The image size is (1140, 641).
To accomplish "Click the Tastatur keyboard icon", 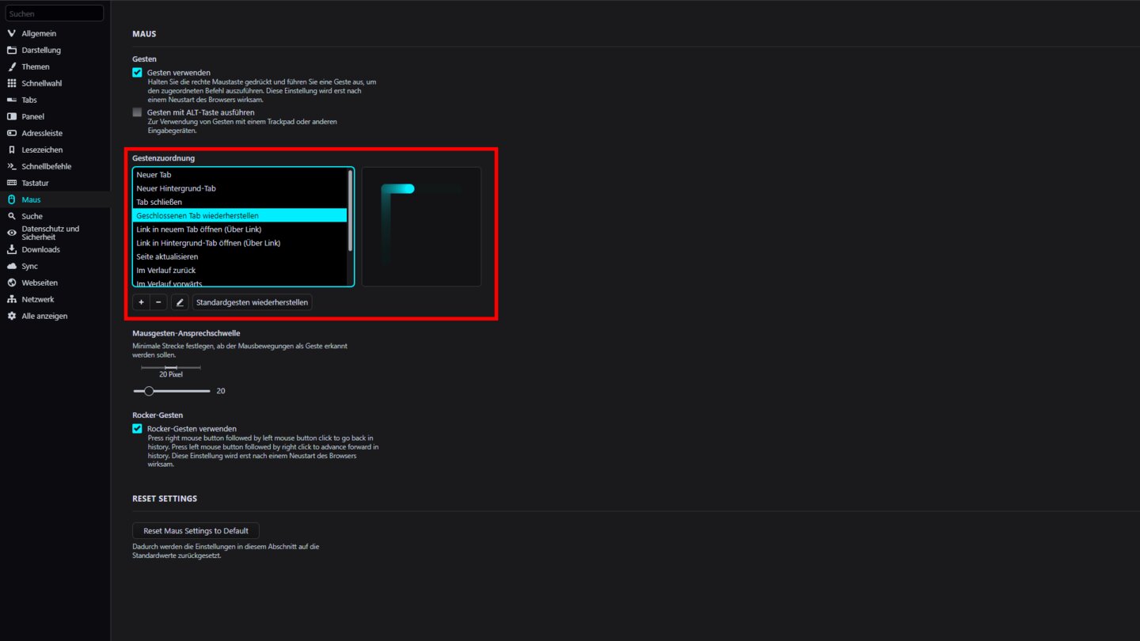I will [x=11, y=183].
